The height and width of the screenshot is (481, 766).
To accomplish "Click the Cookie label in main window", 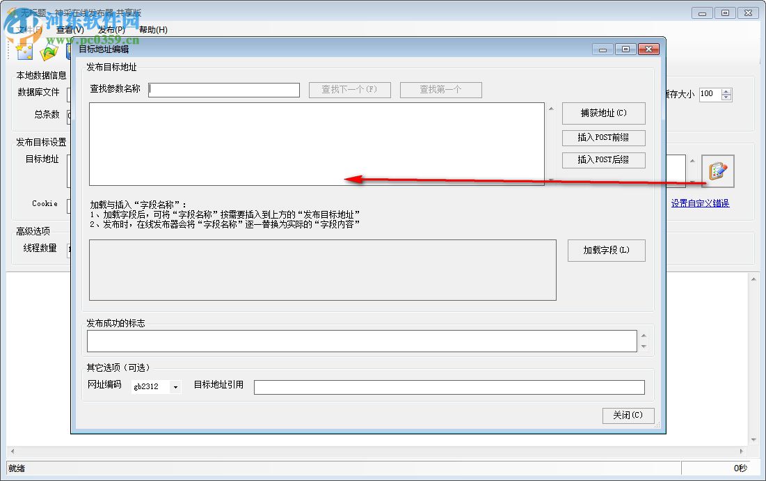I will pos(45,203).
